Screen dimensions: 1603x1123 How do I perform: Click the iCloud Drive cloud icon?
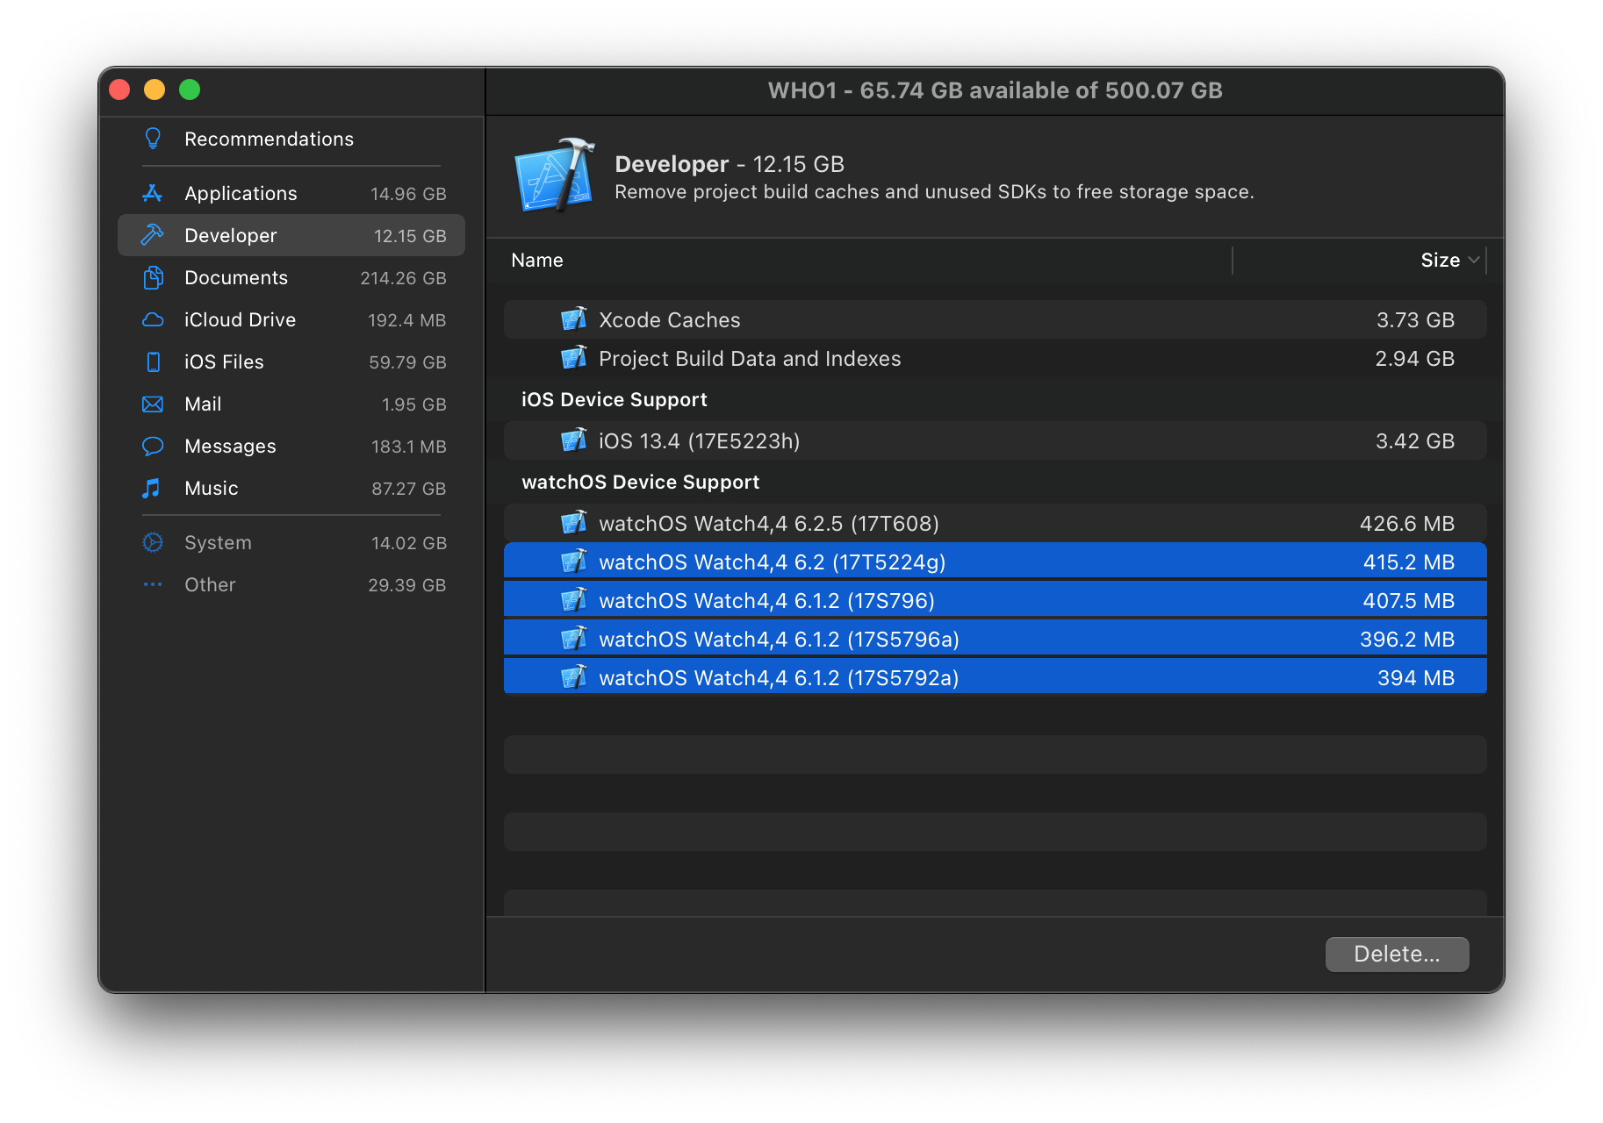(153, 319)
